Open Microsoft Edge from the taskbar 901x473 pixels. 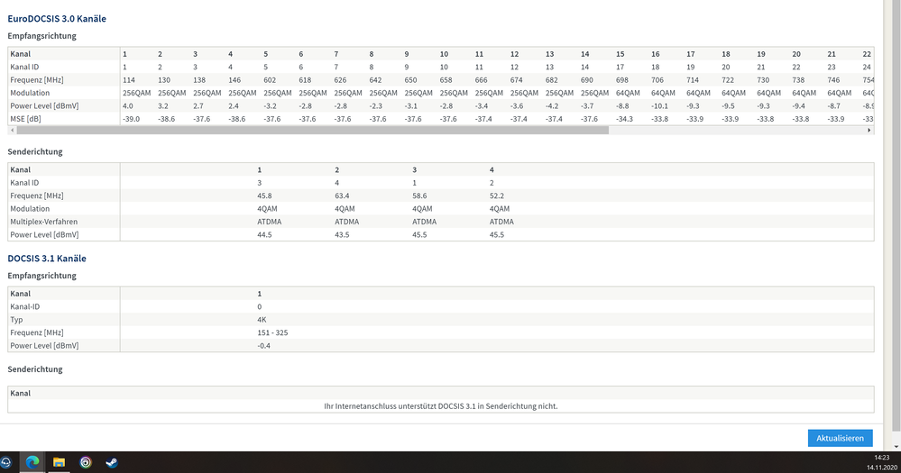pos(32,462)
